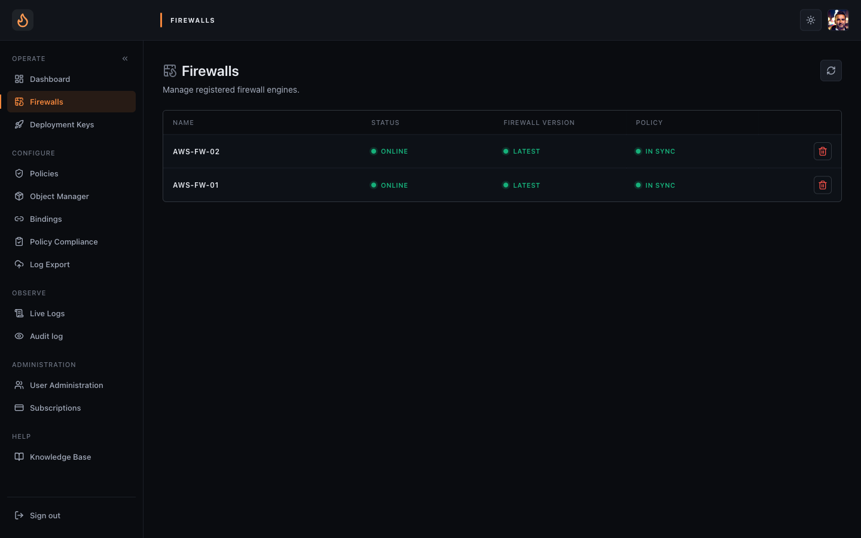Collapse the sidebar with the double-chevron
The height and width of the screenshot is (538, 861).
125,59
